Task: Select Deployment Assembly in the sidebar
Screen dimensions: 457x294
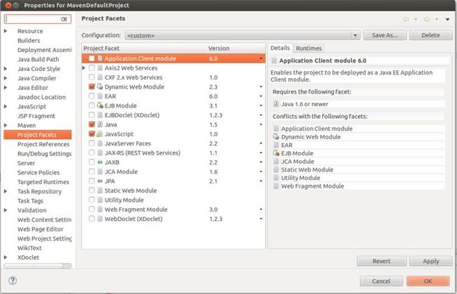Action: [x=44, y=50]
